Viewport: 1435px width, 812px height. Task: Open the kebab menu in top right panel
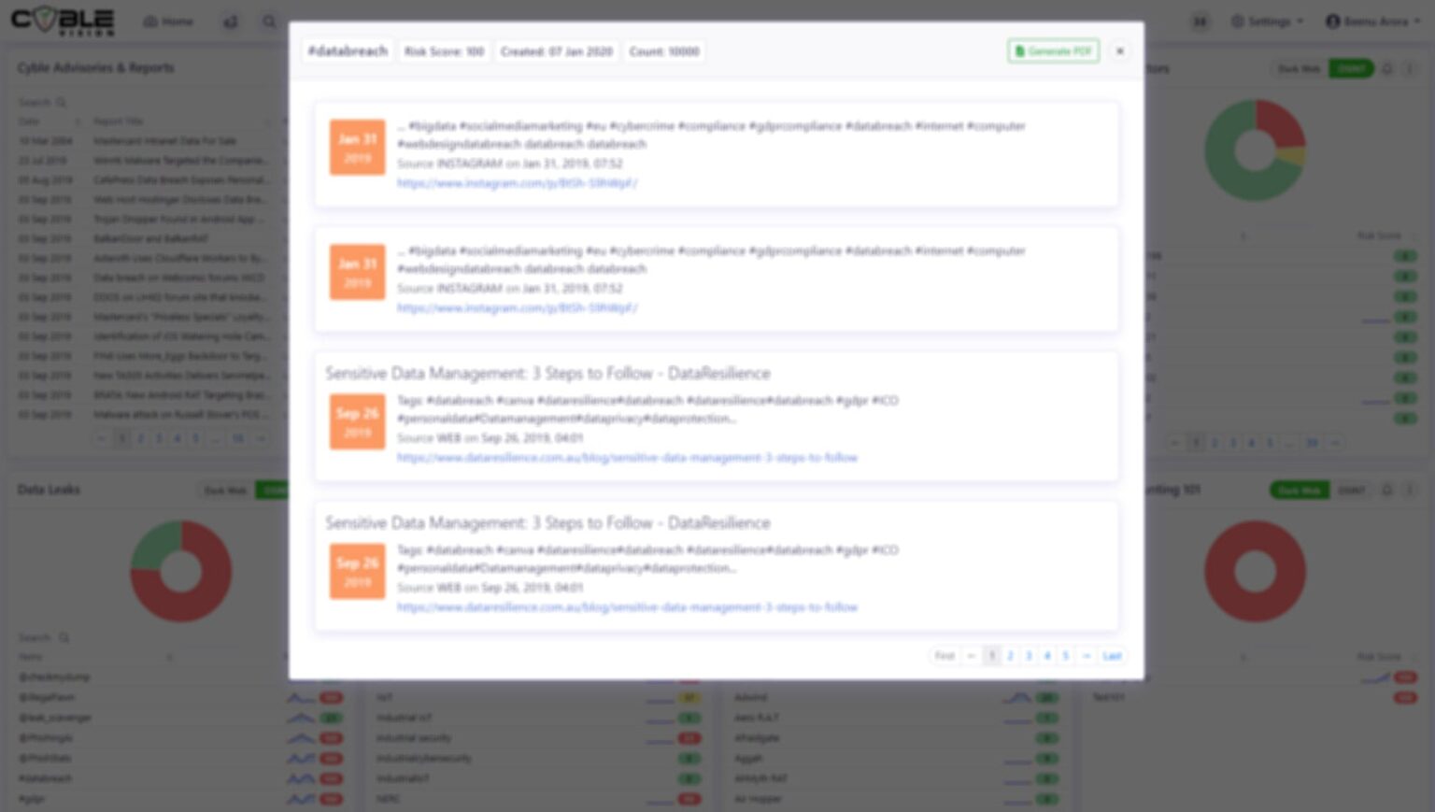pos(1410,69)
